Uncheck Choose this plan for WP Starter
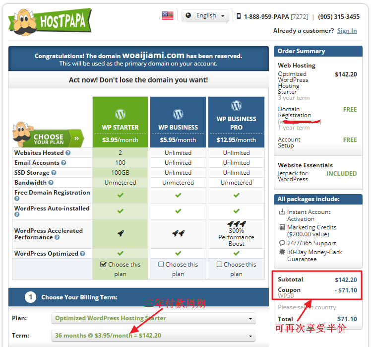The width and height of the screenshot is (371, 347). (103, 264)
